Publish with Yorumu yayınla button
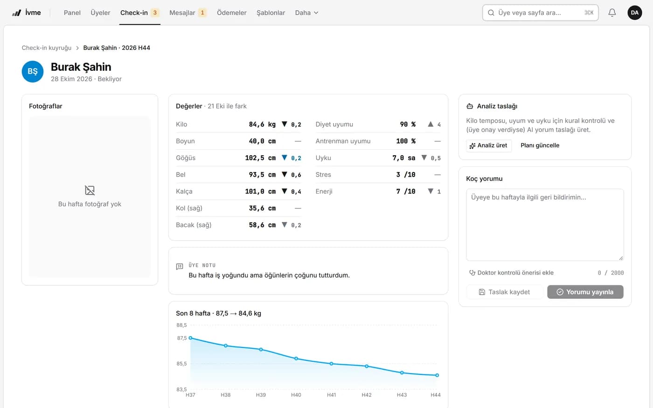This screenshot has width=653, height=408. 585,292
